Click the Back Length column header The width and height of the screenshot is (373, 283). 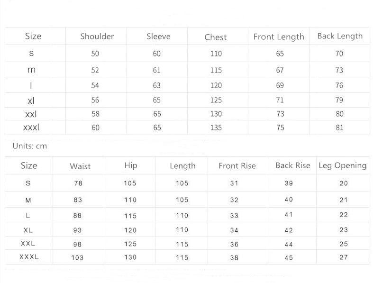340,36
